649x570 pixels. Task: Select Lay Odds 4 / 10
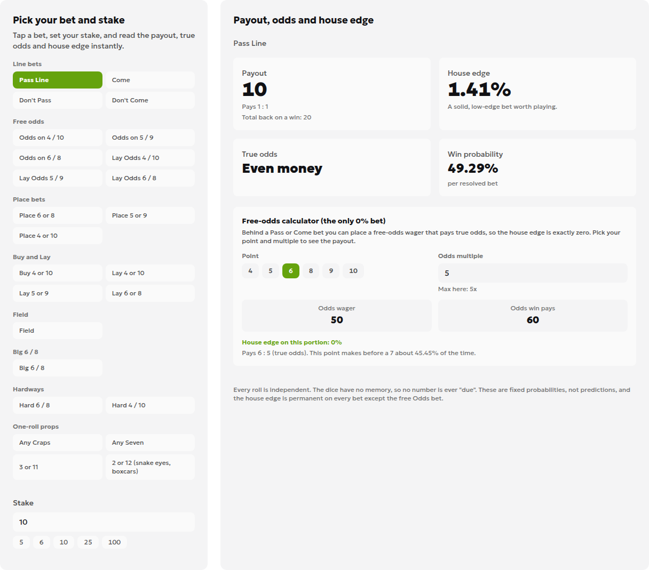click(x=150, y=158)
